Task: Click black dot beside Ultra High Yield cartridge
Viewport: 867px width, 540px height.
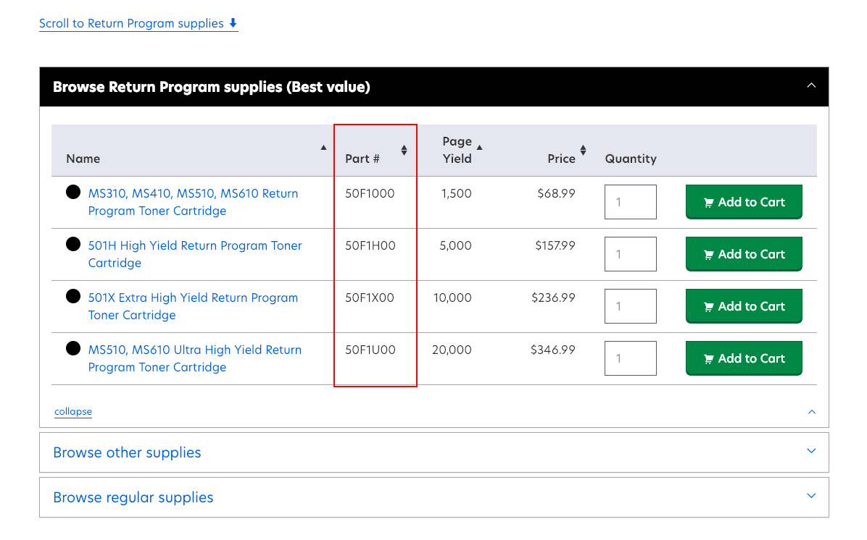Action: click(x=73, y=348)
